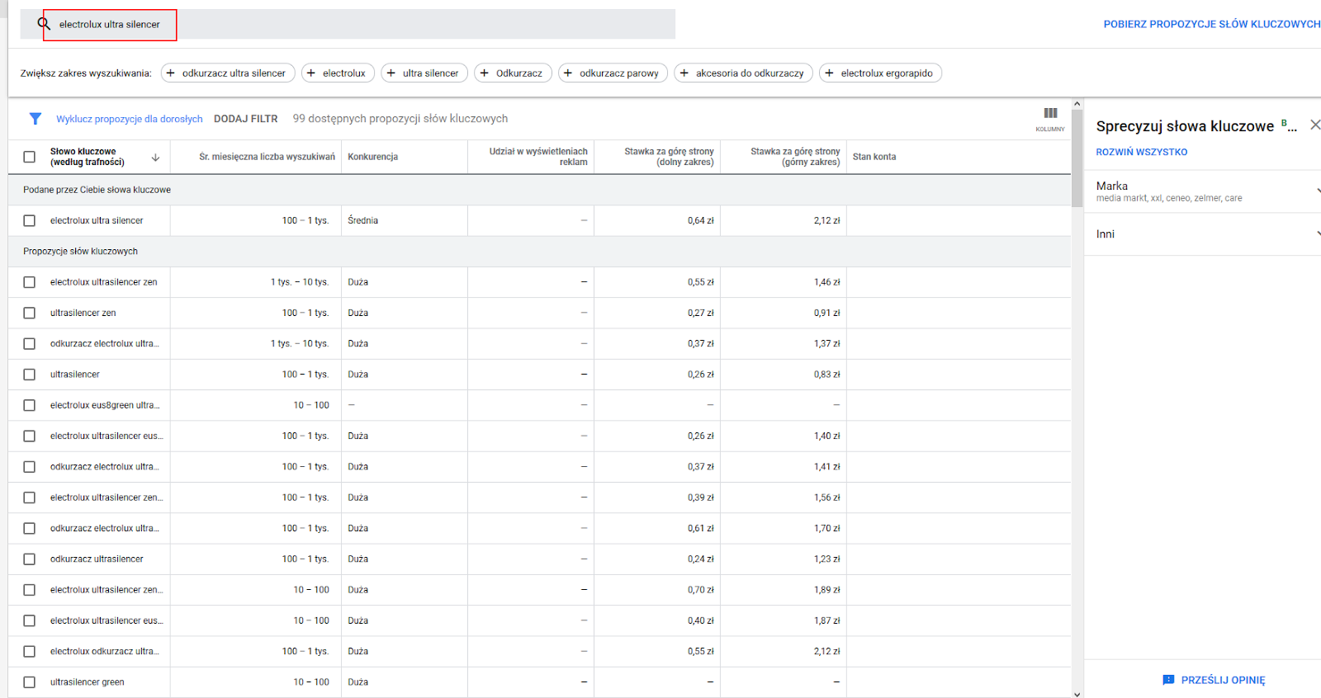Click the 1,41 zł bid cell
Image resolution: width=1321 pixels, height=698 pixels.
tap(827, 467)
